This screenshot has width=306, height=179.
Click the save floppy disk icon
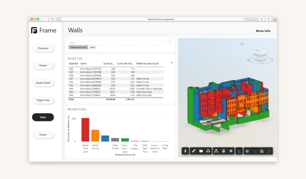coord(262,151)
